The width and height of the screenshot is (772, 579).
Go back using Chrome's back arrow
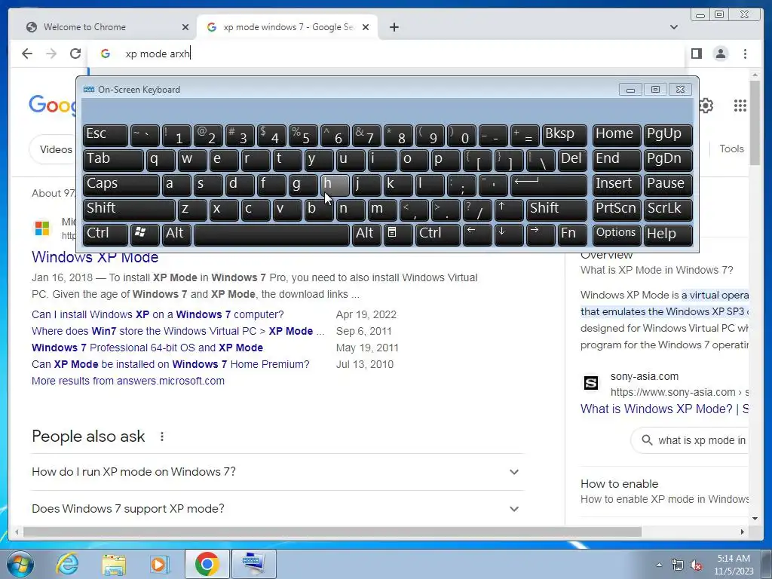click(27, 54)
